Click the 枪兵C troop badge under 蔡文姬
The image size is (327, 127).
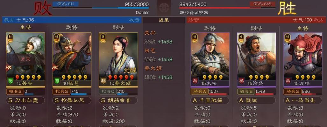(x=108, y=91)
